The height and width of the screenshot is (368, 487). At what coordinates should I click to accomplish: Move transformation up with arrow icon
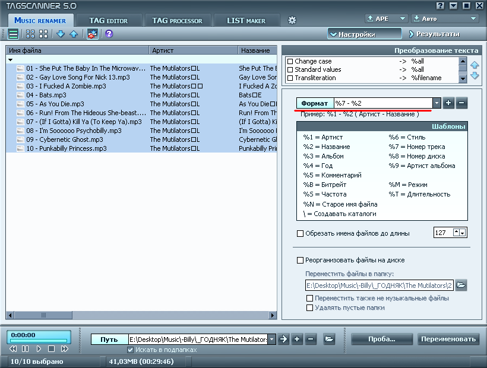tap(475, 65)
